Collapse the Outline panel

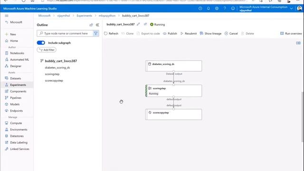click(x=97, y=25)
